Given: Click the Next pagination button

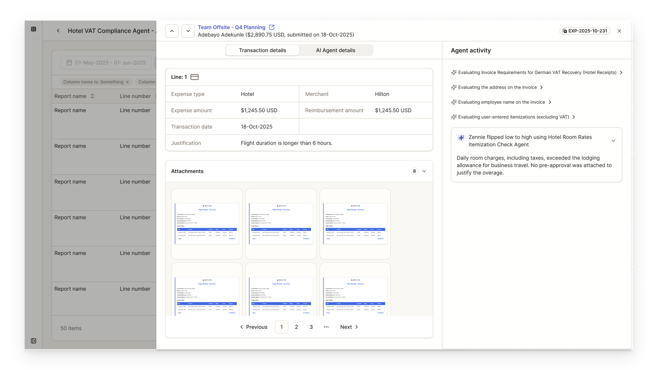Looking at the screenshot, I should click(x=349, y=327).
